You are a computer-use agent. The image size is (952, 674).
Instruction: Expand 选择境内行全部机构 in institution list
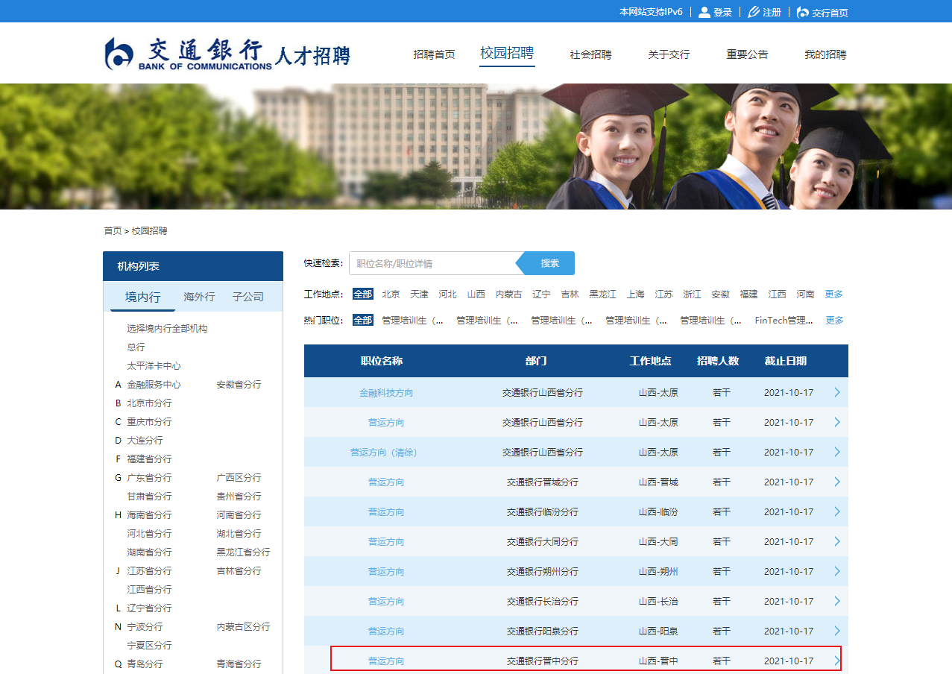click(167, 329)
